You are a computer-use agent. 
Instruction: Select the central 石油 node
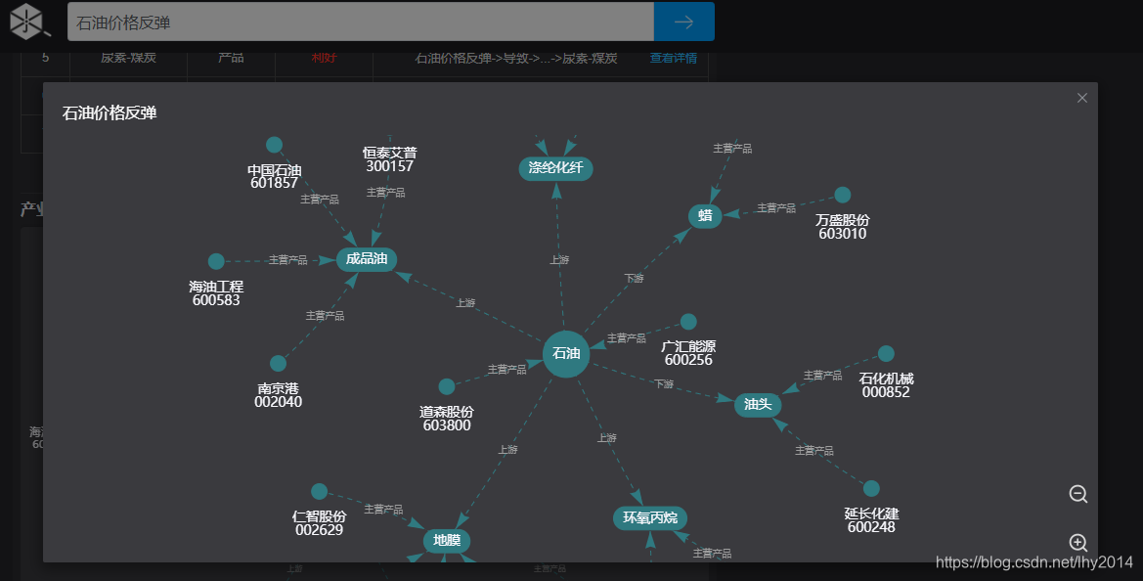[x=566, y=353]
